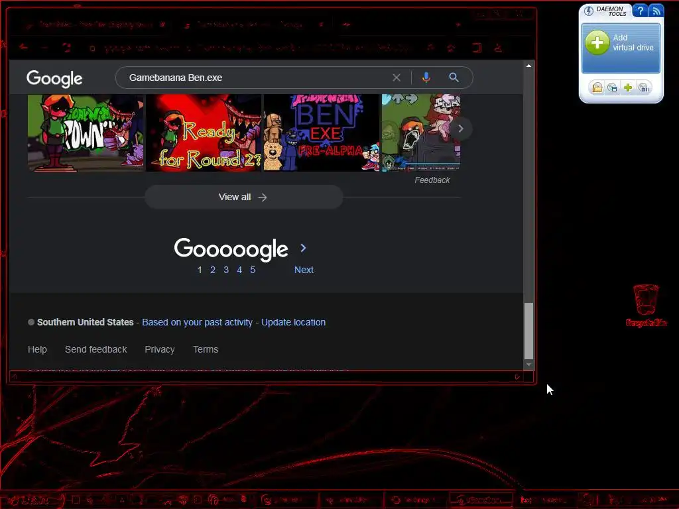Viewport: 679px width, 509px height.
Task: Click the Southern United States location text
Action: point(86,322)
